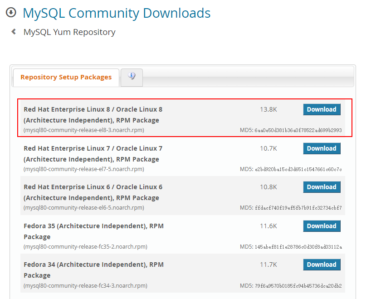Click the 11.7K file size value
376x299 pixels.
269,265
